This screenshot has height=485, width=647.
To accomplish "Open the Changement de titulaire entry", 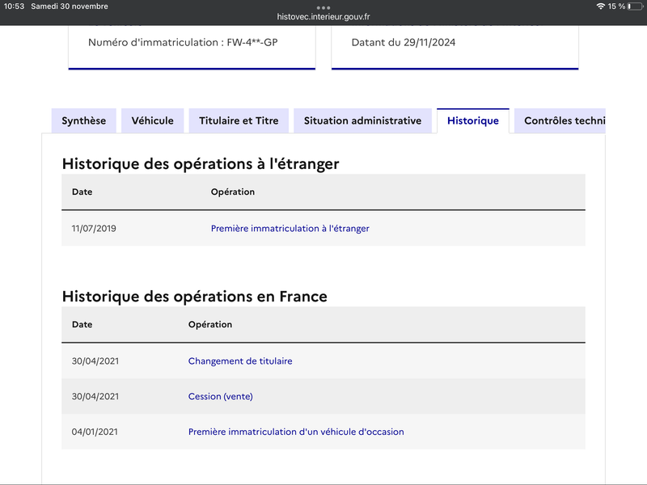I will pyautogui.click(x=240, y=361).
